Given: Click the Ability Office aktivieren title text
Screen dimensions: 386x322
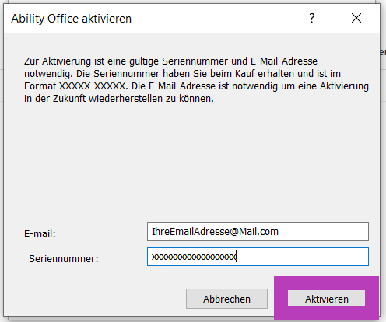Looking at the screenshot, I should click(72, 19).
